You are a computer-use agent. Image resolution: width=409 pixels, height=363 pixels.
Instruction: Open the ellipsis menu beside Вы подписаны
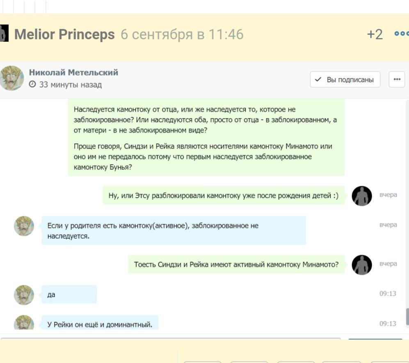coord(397,79)
